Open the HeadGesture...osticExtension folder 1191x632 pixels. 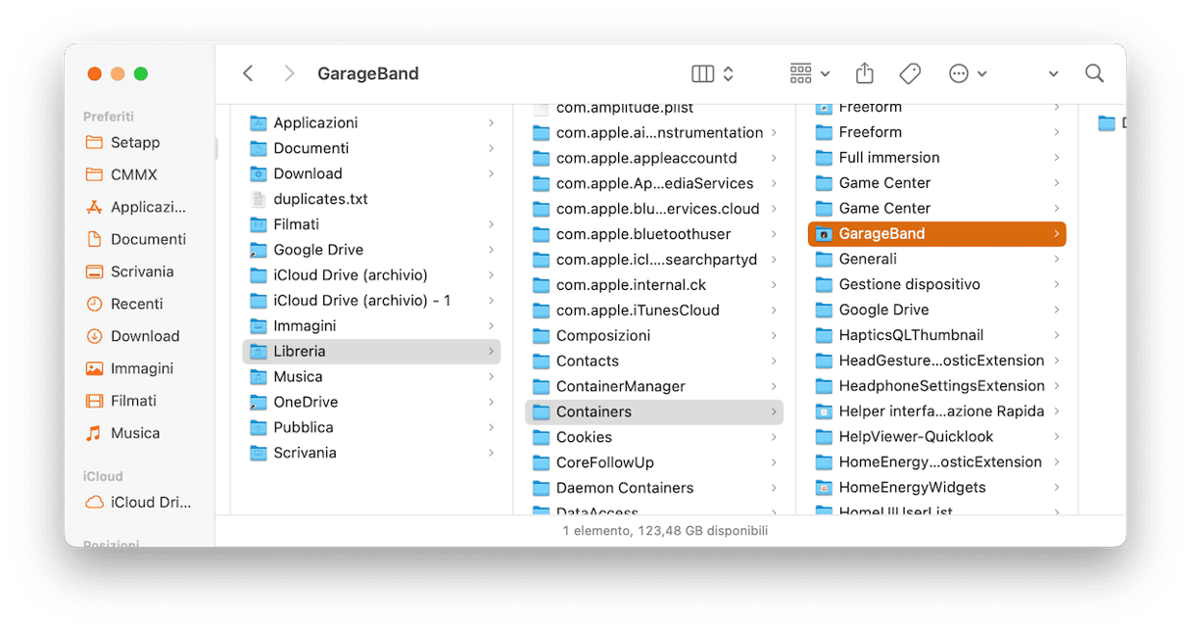(x=937, y=361)
